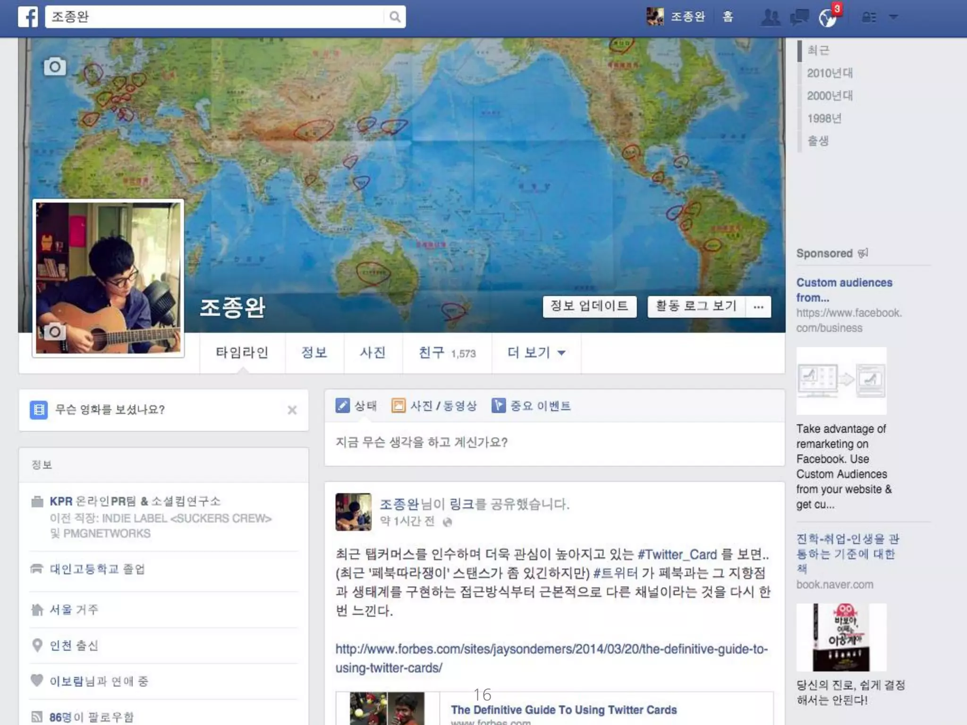Screen dimensions: 967x725
Task: Jump to 2010년대 on the timeline
Action: pos(830,73)
